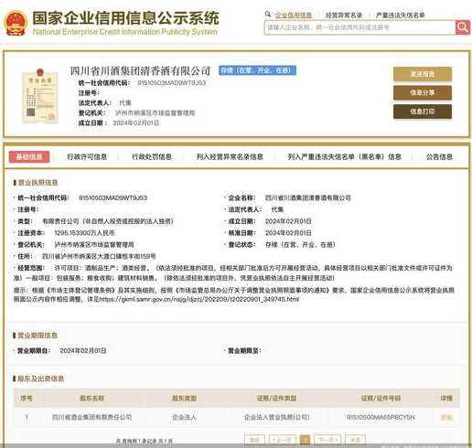Click the national emblem logo
The width and height of the screenshot is (472, 448).
16,23
